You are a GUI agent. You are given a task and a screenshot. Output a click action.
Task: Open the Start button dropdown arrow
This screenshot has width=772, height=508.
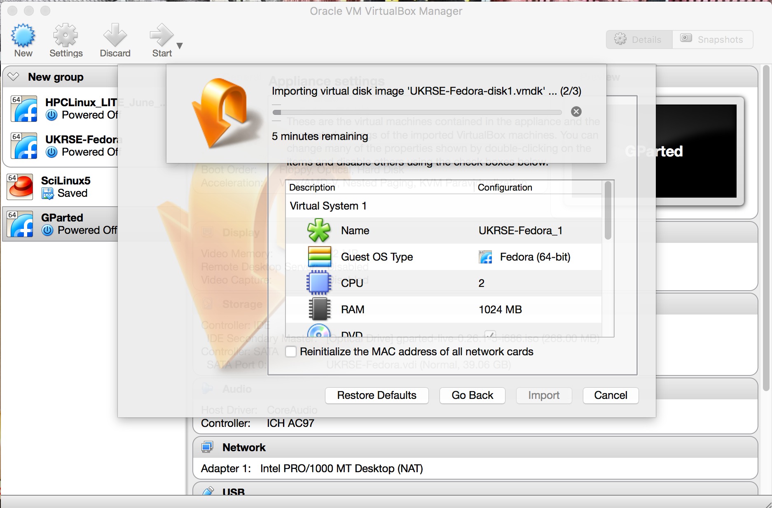pyautogui.click(x=180, y=46)
